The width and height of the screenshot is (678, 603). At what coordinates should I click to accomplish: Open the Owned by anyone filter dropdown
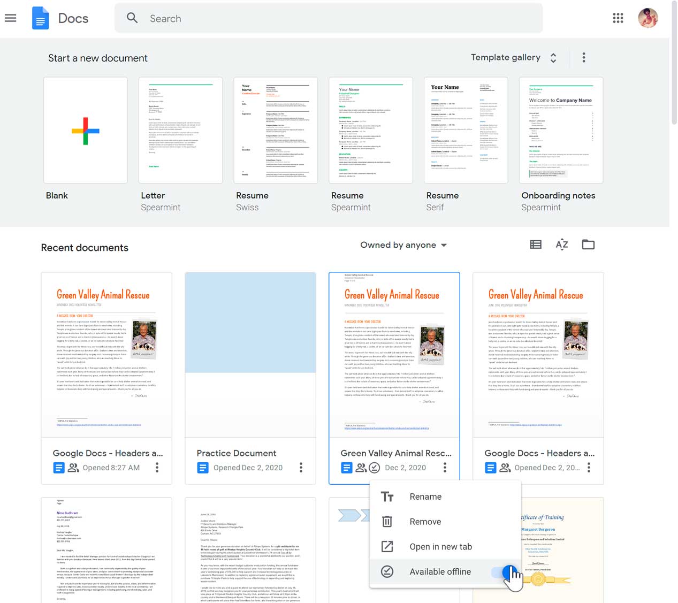coord(403,245)
